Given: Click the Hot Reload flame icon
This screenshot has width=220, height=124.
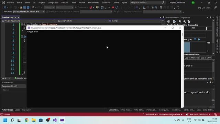Looking at the screenshot, I should 91,8.
